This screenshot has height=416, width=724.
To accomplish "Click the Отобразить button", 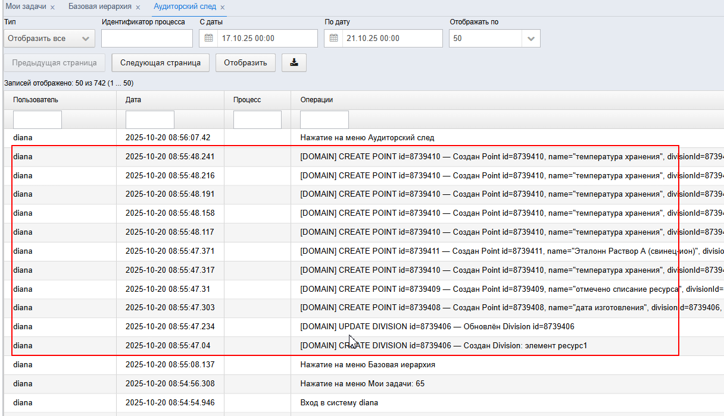I will coord(245,62).
